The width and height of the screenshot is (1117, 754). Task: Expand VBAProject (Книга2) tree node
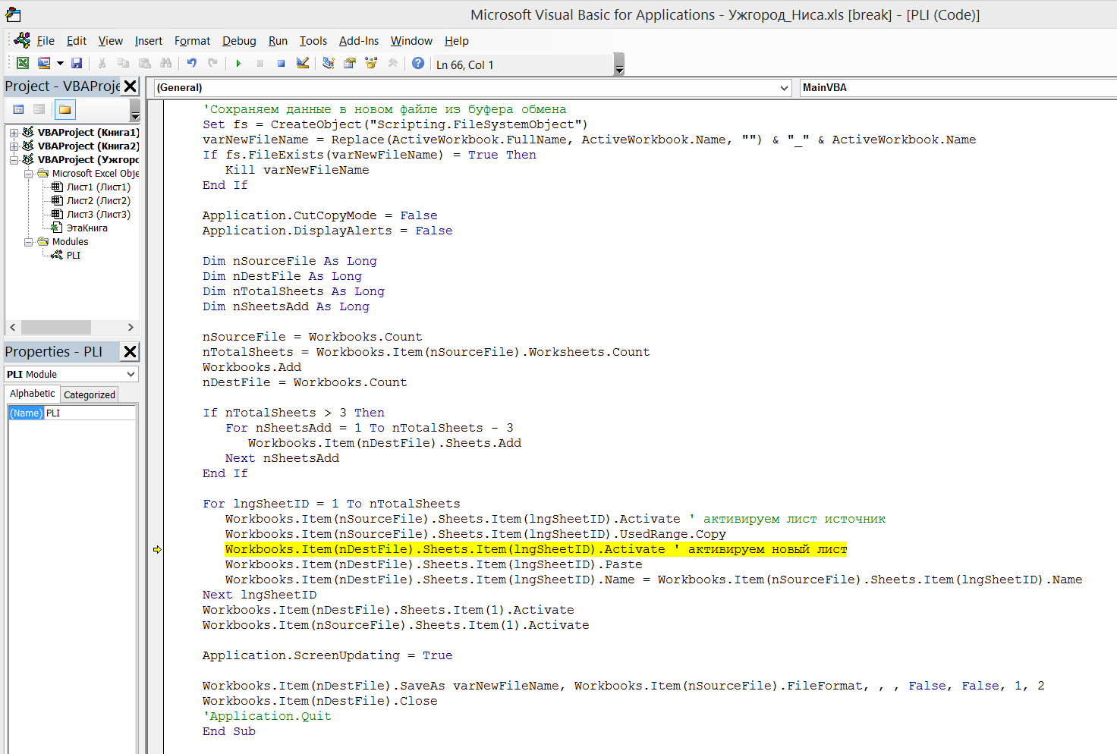coord(14,146)
